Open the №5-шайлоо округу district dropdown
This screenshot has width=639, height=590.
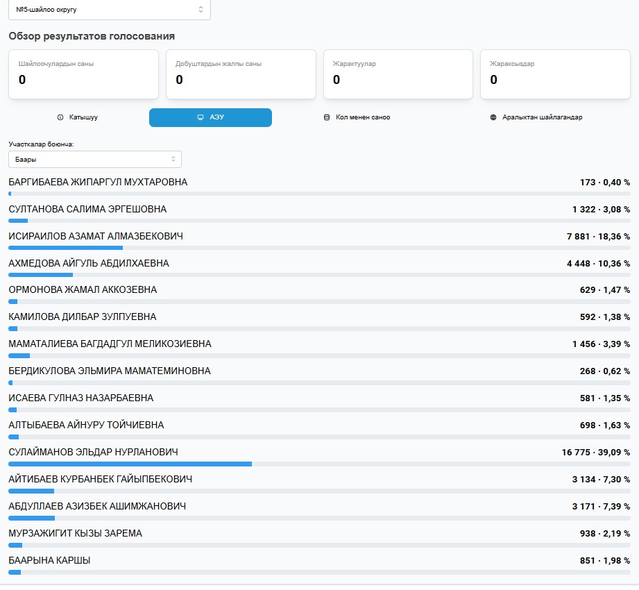pyautogui.click(x=109, y=10)
